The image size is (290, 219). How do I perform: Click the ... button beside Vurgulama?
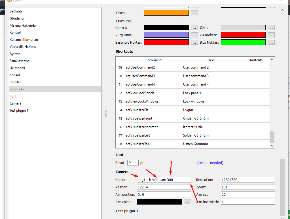pos(194,35)
